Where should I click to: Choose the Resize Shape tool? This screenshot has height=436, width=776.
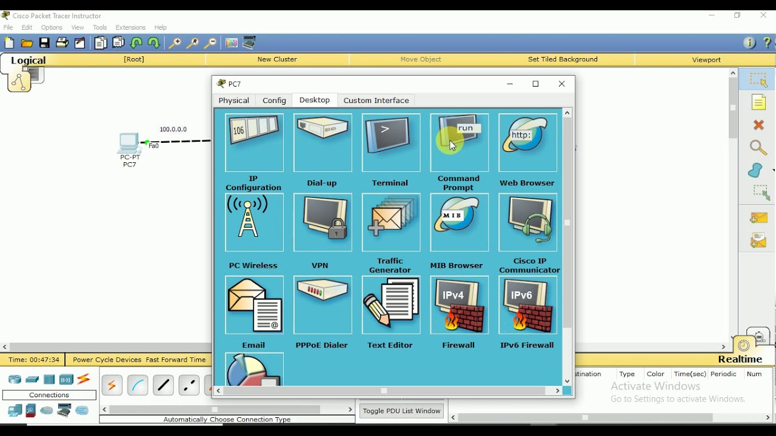[x=761, y=194]
